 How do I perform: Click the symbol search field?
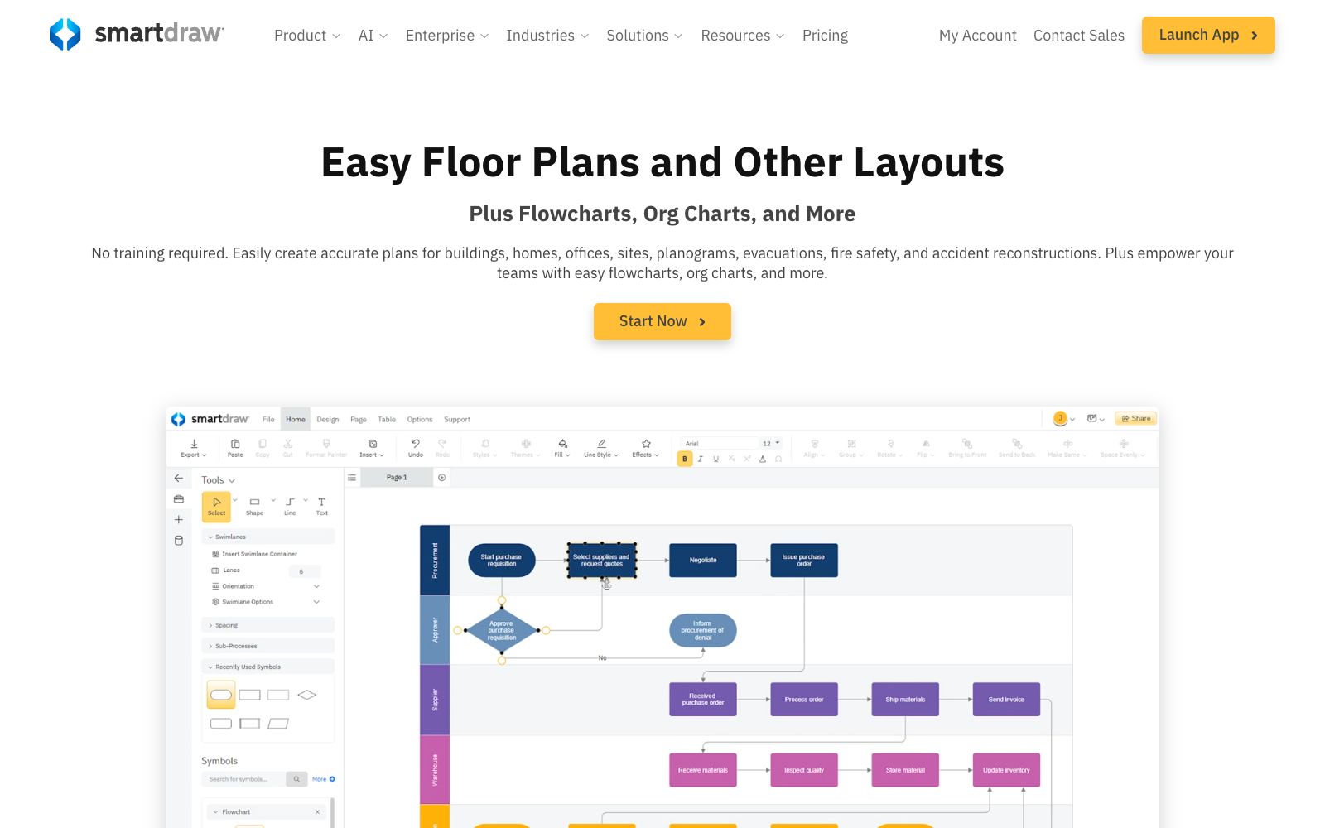point(243,779)
